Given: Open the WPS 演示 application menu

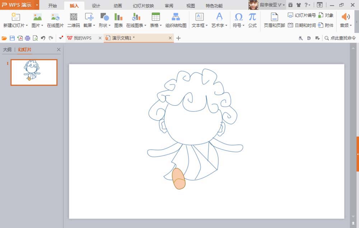Looking at the screenshot, I should coord(19,5).
